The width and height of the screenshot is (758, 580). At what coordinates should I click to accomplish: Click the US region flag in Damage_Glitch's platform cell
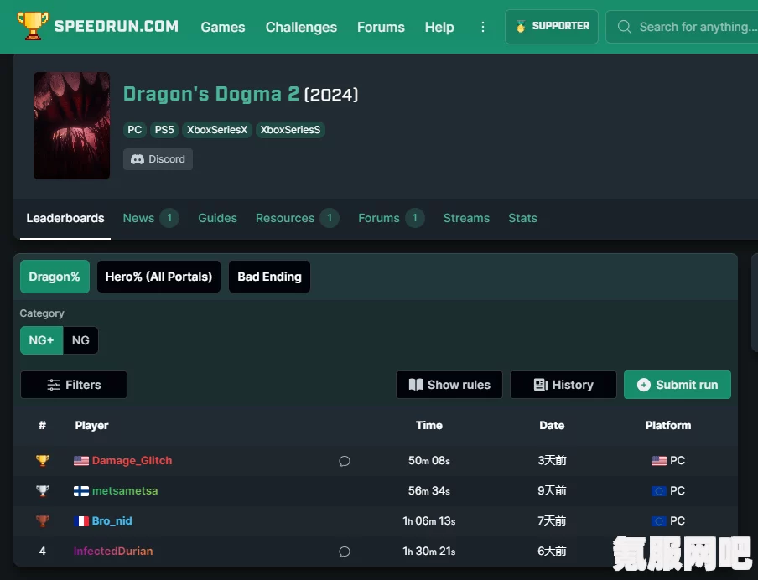point(659,461)
